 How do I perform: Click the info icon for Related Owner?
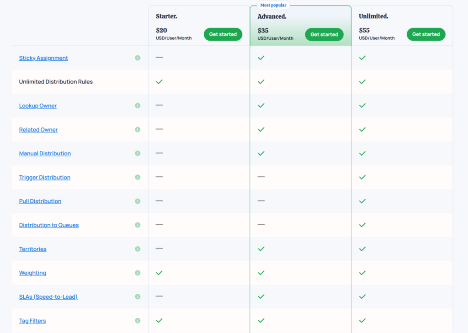pyautogui.click(x=138, y=130)
